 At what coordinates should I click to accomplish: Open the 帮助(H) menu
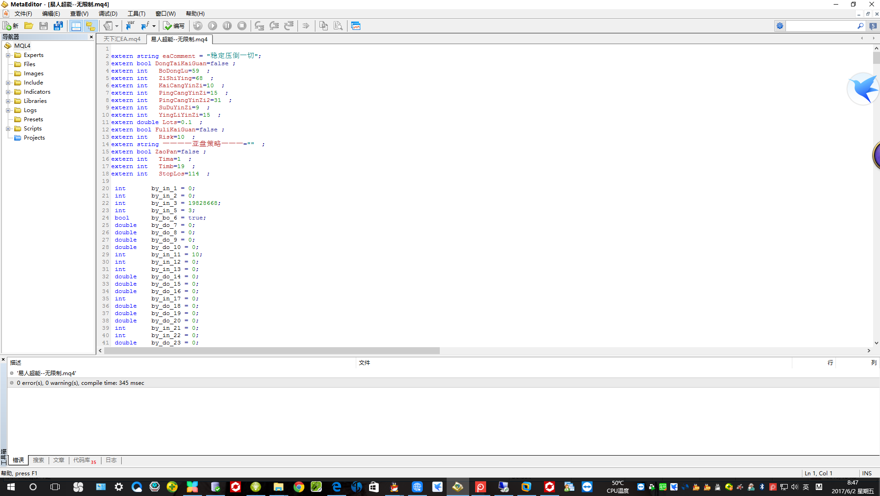pyautogui.click(x=195, y=14)
